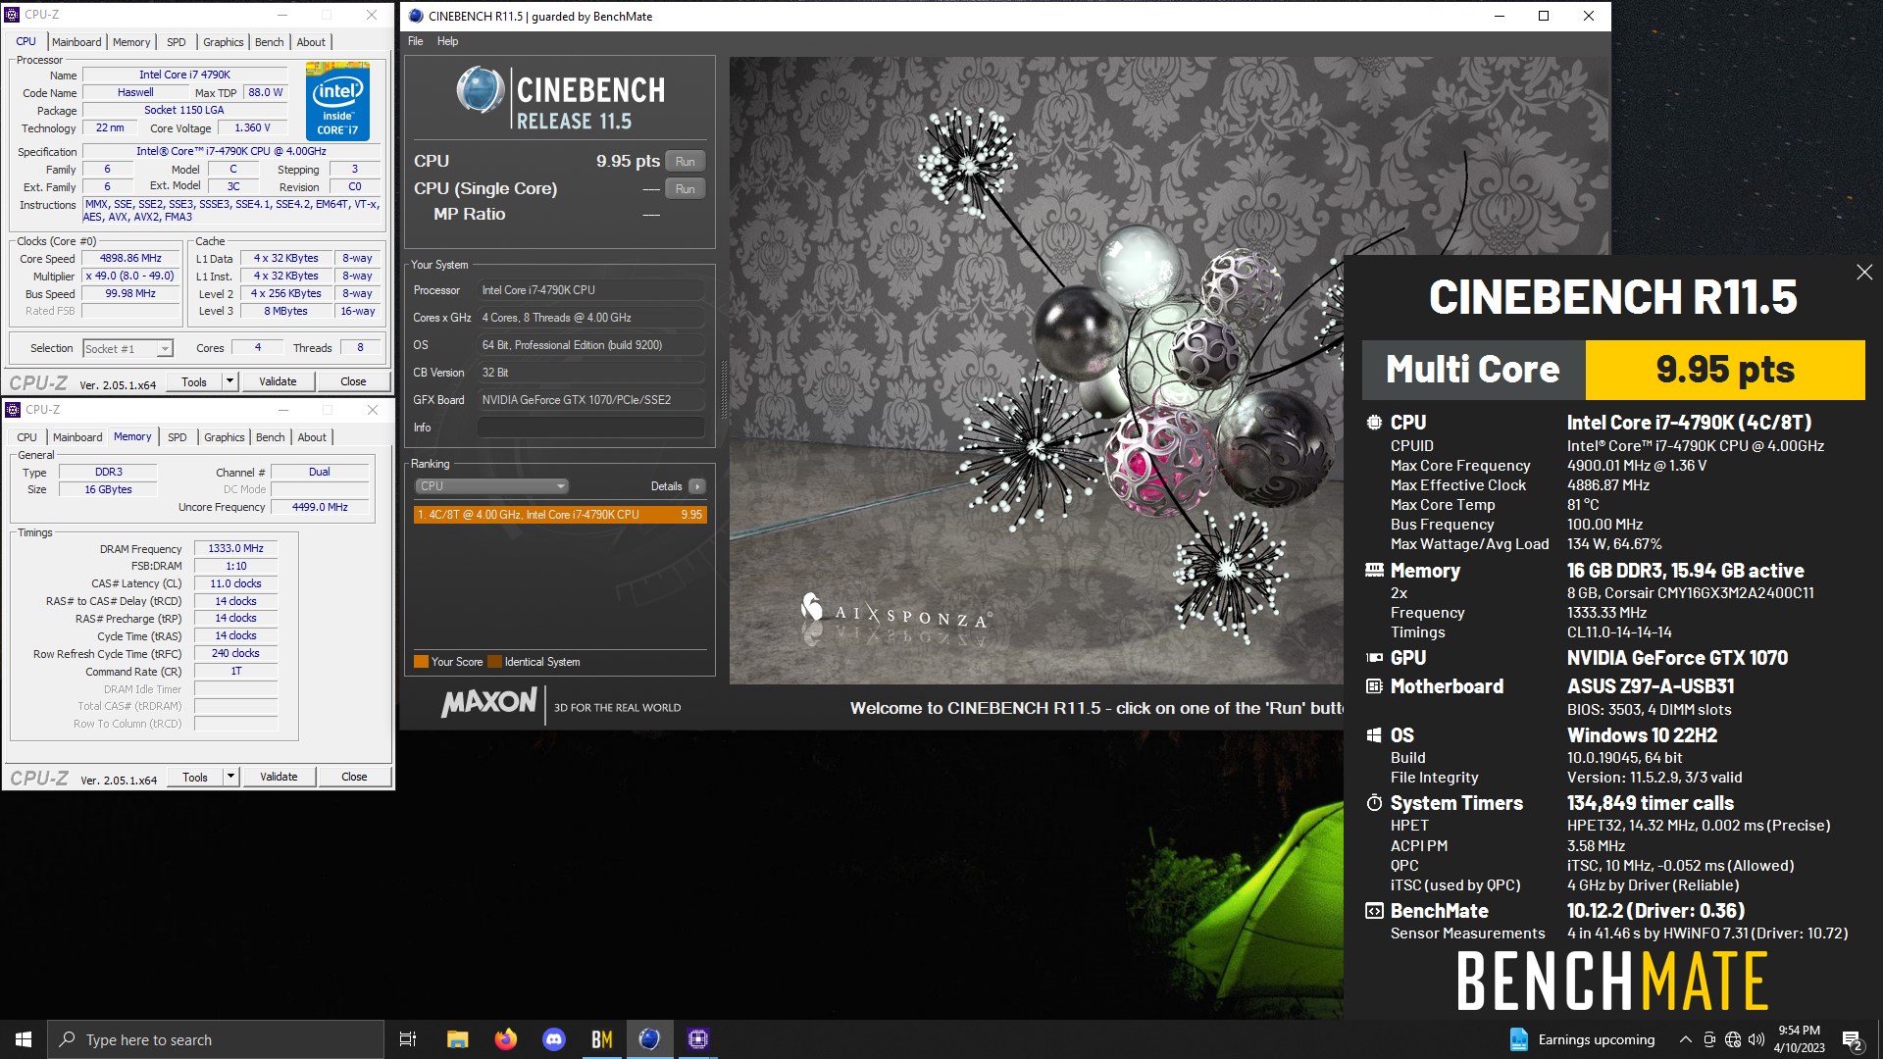Switch to About tab in top CPU-Z

311,42
